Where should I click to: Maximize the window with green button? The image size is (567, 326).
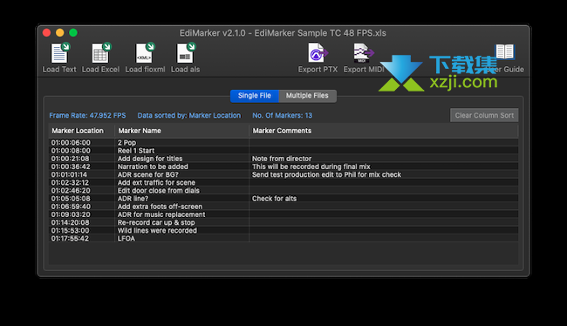point(73,33)
